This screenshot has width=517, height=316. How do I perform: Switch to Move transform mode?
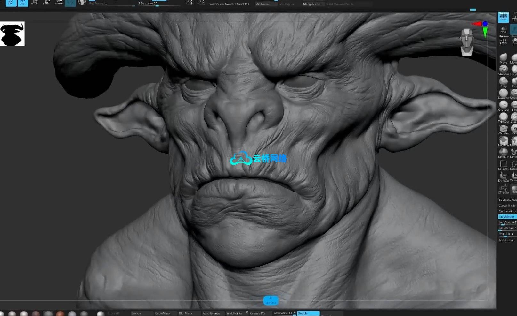pyautogui.click(x=35, y=3)
